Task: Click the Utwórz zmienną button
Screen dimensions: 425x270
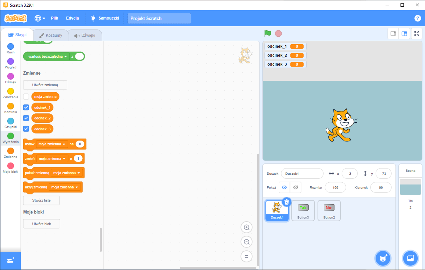Action: tap(45, 85)
